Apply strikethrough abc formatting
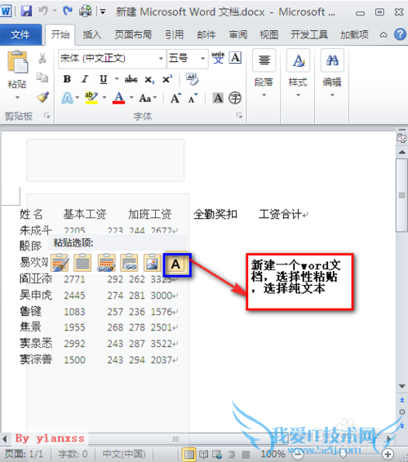The width and height of the screenshot is (408, 462). pos(131,79)
